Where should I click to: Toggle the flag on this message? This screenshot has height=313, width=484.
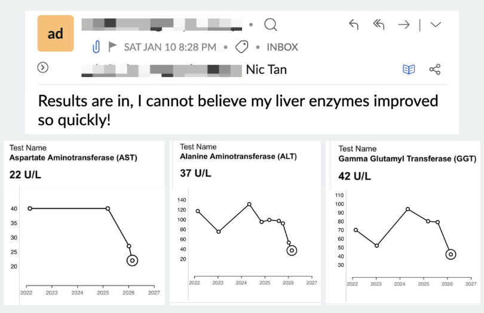[x=112, y=47]
